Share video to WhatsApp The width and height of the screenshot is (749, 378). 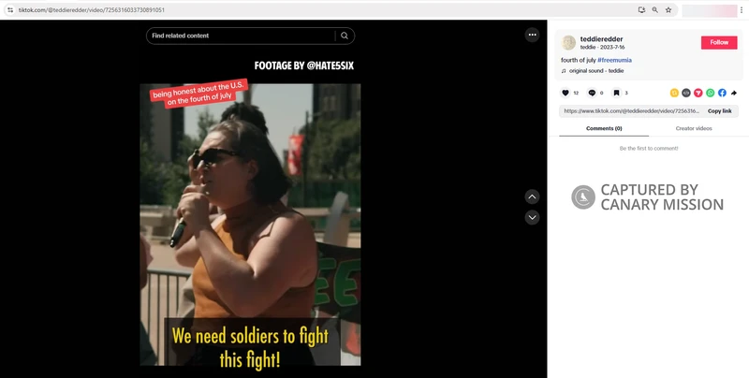click(x=710, y=93)
